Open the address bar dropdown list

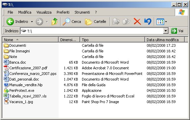[x=166, y=31]
